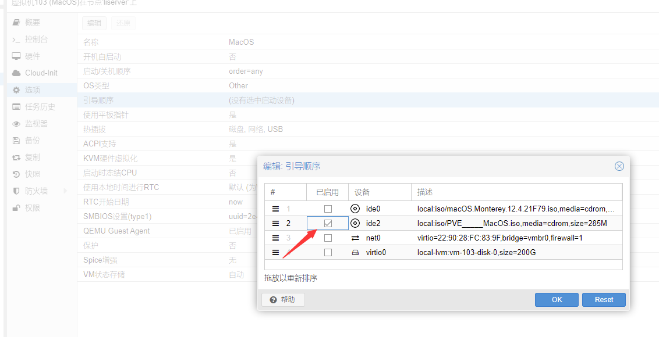
Task: Close the 编辑: 引导顺序 dialog
Action: [x=619, y=166]
